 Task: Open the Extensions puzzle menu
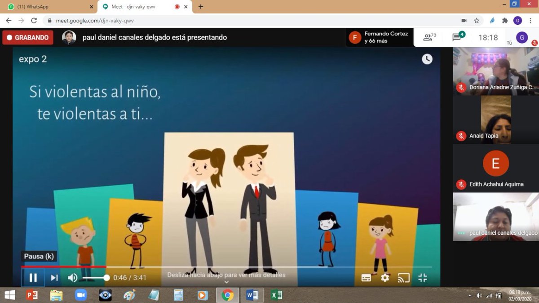505,21
